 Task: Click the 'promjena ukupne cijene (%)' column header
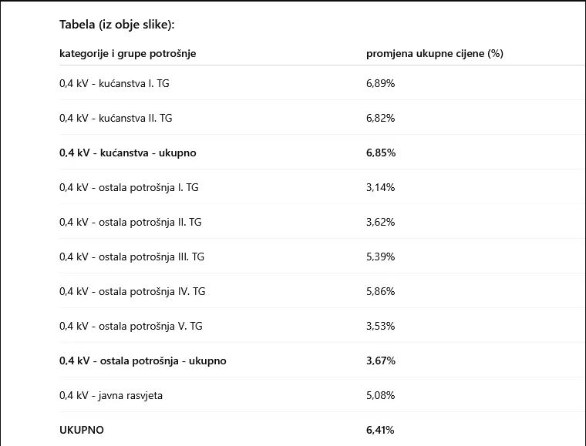(434, 53)
